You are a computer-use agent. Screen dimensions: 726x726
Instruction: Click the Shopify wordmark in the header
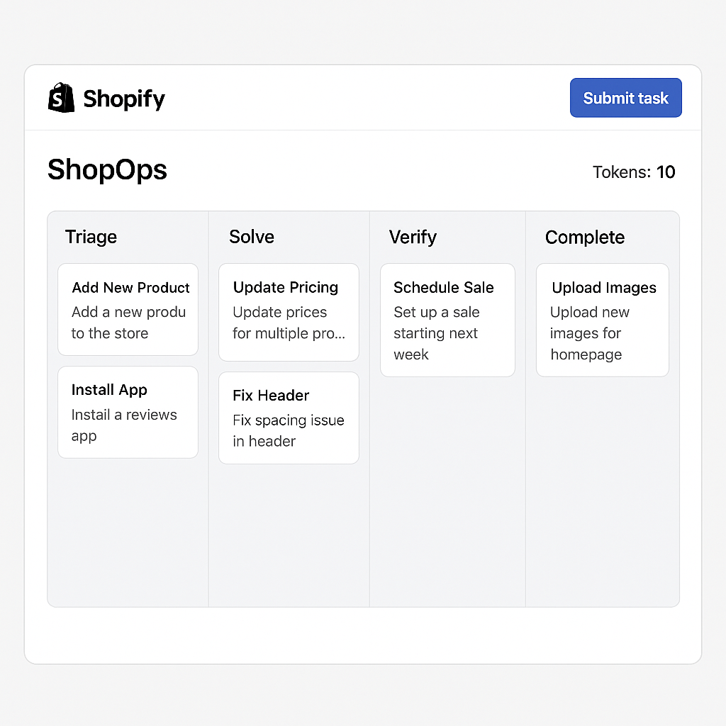(x=124, y=99)
